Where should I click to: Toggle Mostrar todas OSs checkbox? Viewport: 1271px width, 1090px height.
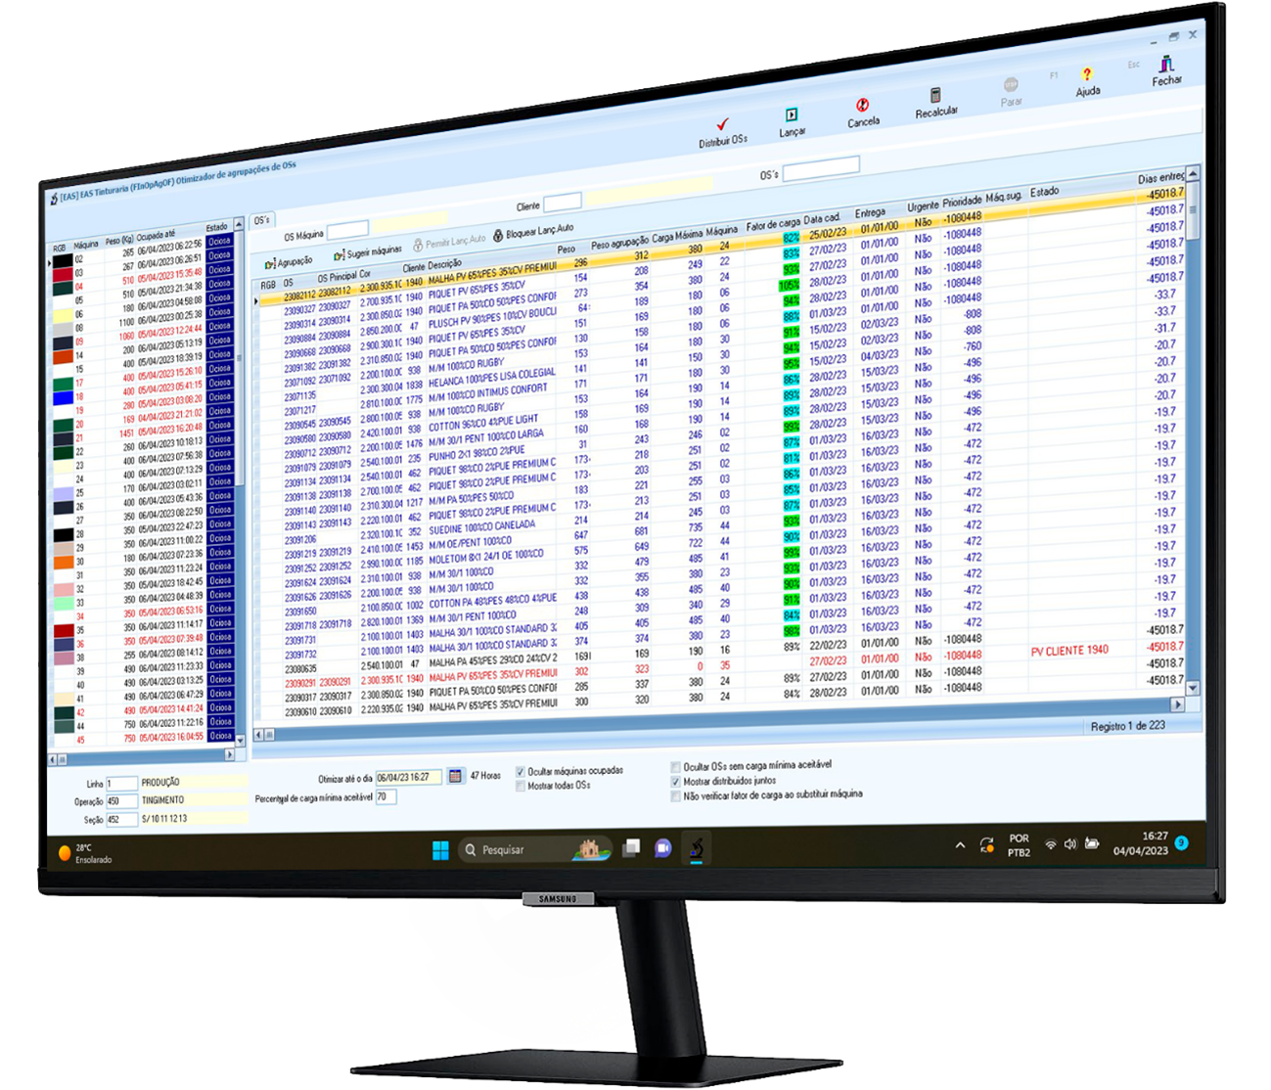click(521, 786)
